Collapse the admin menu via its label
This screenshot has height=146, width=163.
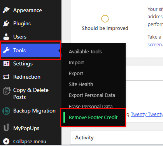[x=30, y=141]
